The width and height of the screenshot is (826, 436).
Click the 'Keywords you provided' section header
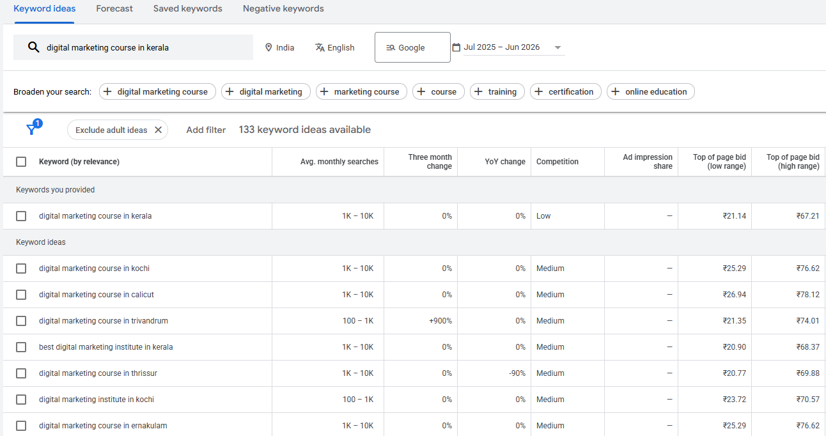pos(55,190)
